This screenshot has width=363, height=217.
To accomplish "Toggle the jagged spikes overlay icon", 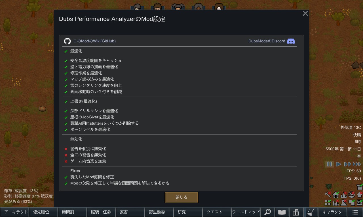I will (x=344, y=195).
